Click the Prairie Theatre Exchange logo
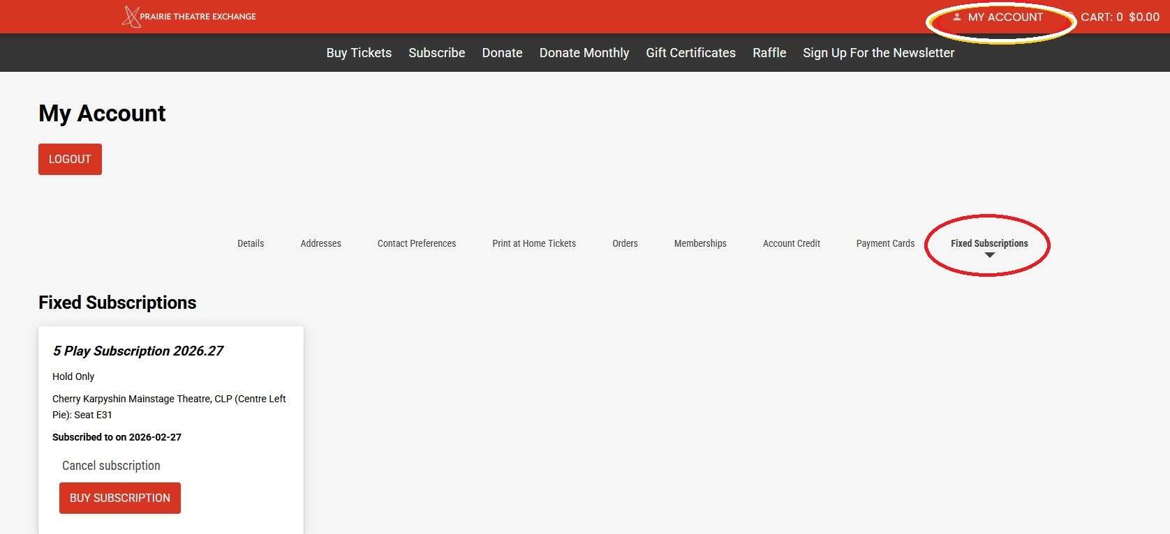Viewport: 1170px width, 534px height. click(189, 17)
